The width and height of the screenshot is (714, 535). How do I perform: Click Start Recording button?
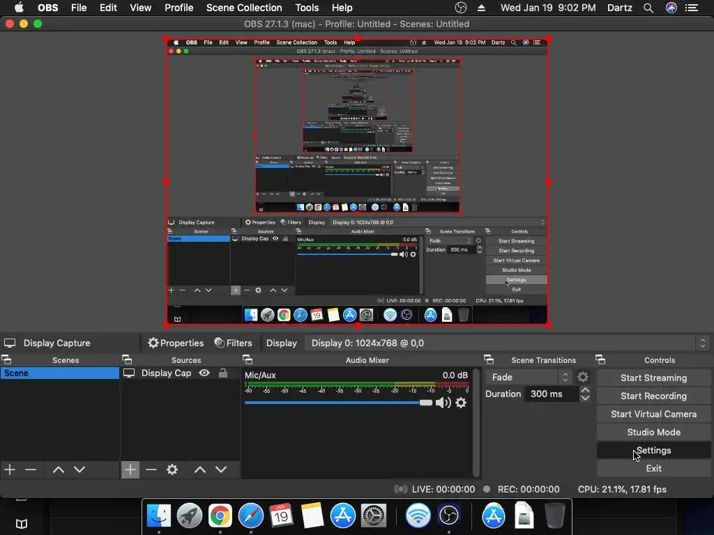(x=653, y=396)
